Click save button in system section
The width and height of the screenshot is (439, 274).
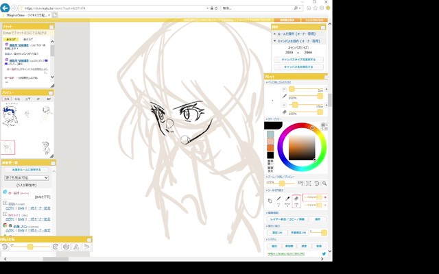[x=319, y=246]
